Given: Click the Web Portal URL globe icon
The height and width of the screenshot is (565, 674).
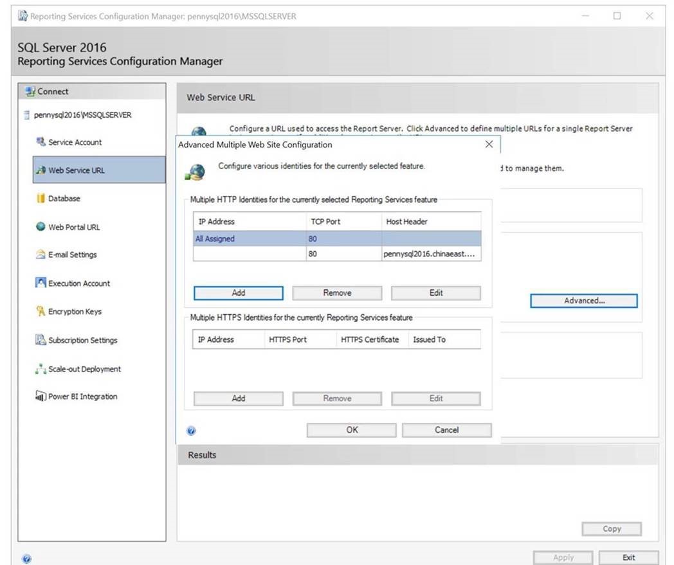Looking at the screenshot, I should (x=41, y=227).
